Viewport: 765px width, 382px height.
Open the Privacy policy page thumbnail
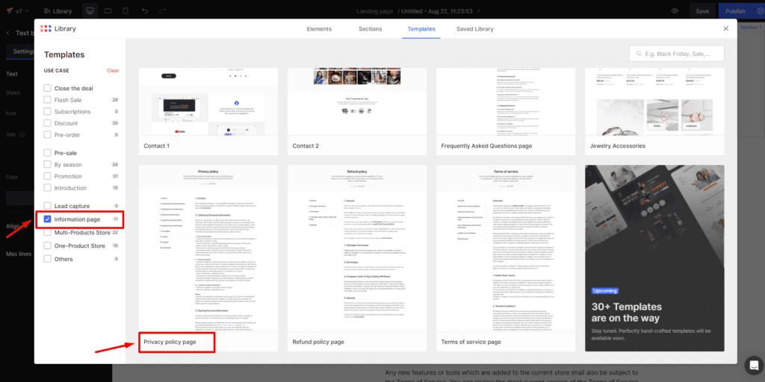(208, 248)
